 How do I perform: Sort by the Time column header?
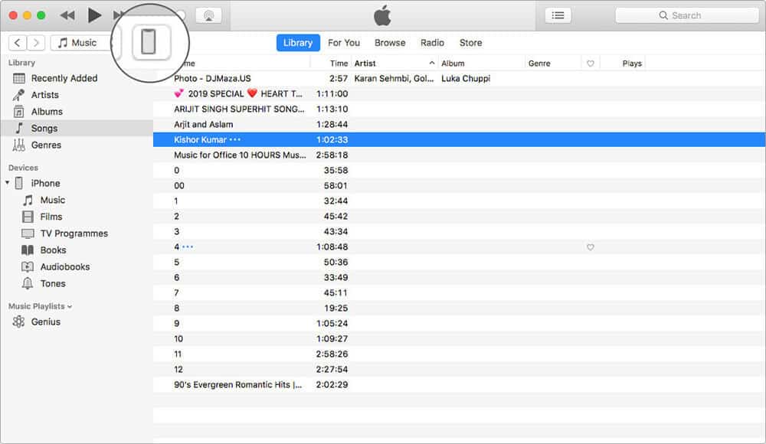(x=339, y=64)
